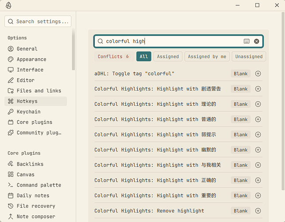Viewport: 285px width, 222px height.
Task: Click Blank hotkey for Highlight with 剧透警告
Action: (x=241, y=89)
